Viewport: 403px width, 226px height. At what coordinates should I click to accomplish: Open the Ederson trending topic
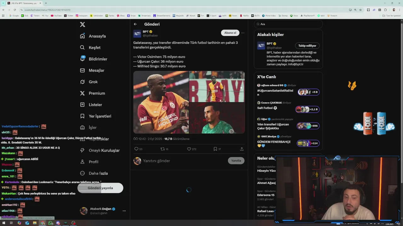pos(266,195)
